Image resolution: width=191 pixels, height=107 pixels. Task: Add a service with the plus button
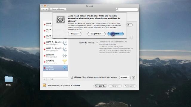tap(45, 79)
